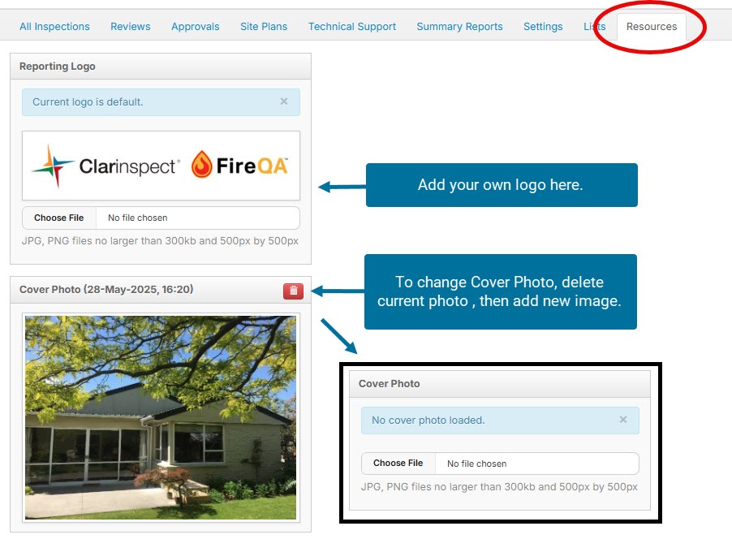732x552 pixels.
Task: Click the Clarinspect logo image
Action: (105, 166)
